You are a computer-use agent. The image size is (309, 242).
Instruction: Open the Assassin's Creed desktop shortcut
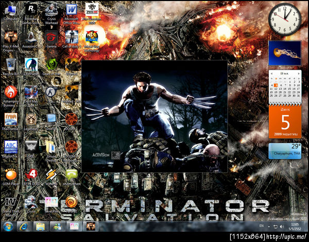pos(31,40)
